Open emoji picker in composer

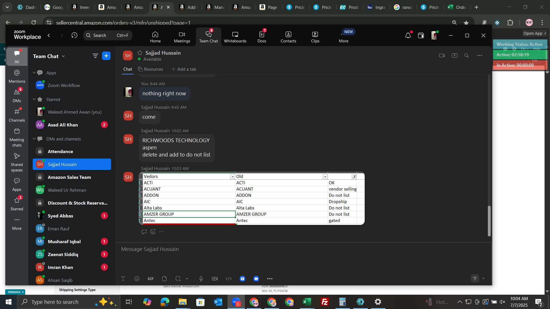pyautogui.click(x=137, y=279)
